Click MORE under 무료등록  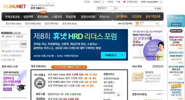tap(180, 79)
